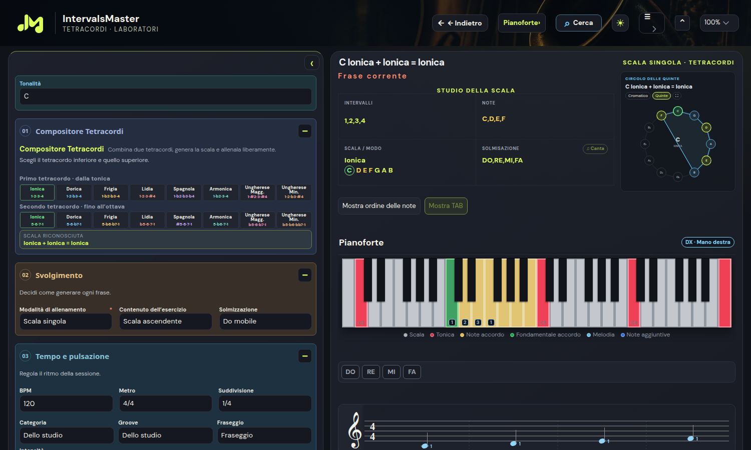Collapse the Svolgimento section
Screen dimensions: 751x450
[305, 275]
